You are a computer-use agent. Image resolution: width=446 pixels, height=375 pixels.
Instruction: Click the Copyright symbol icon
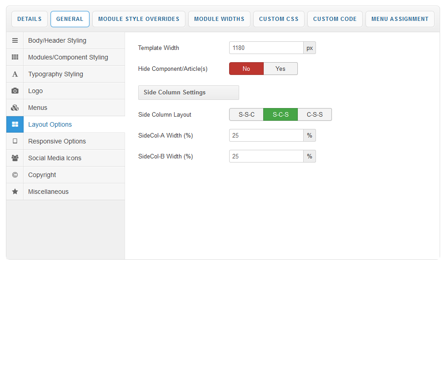pos(15,175)
